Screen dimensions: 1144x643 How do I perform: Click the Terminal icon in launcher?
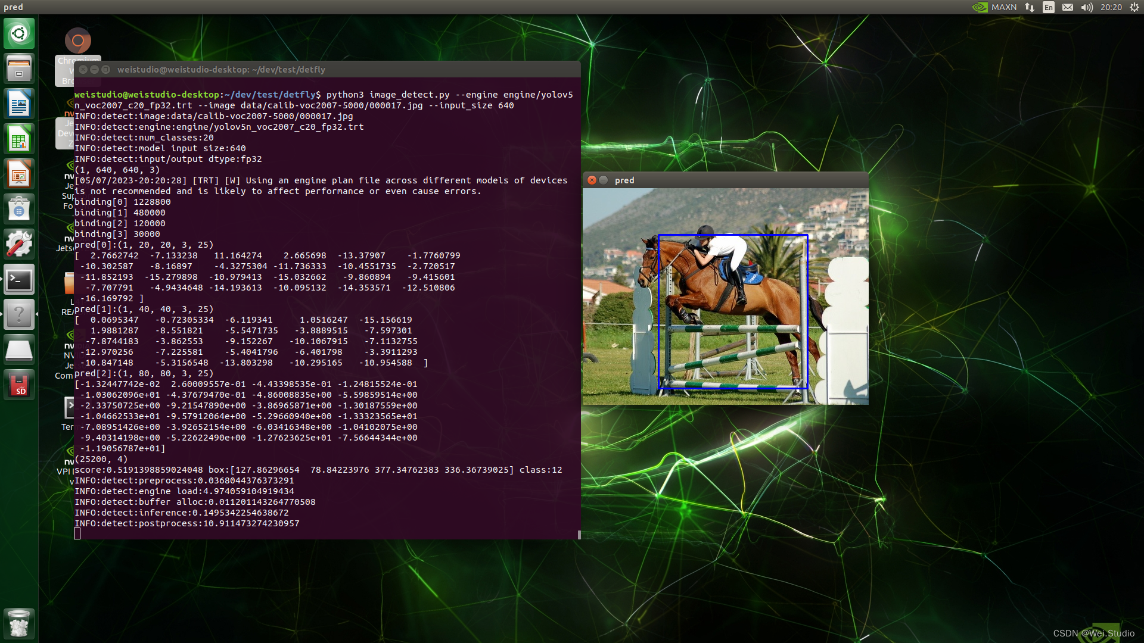point(19,280)
